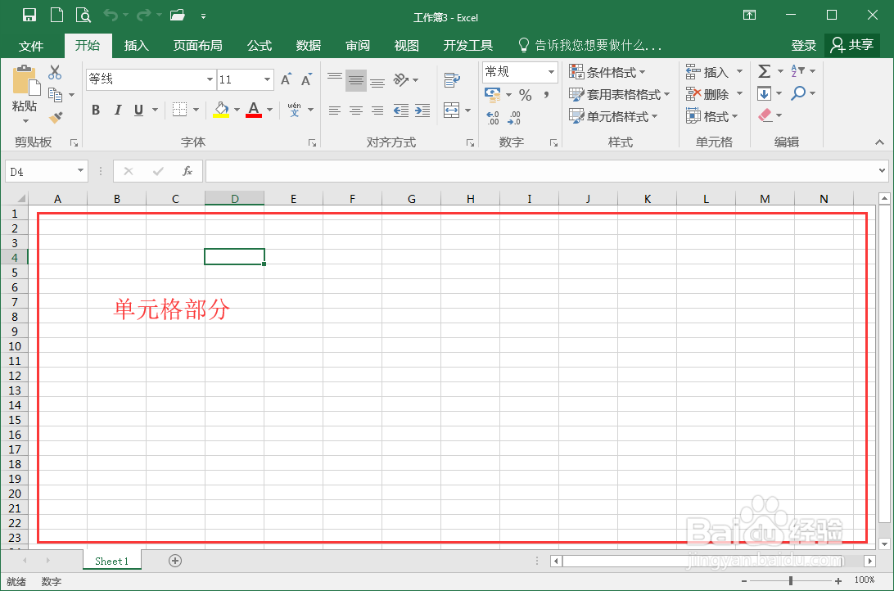The image size is (894, 591).
Task: Open the font size dropdown
Action: (267, 79)
